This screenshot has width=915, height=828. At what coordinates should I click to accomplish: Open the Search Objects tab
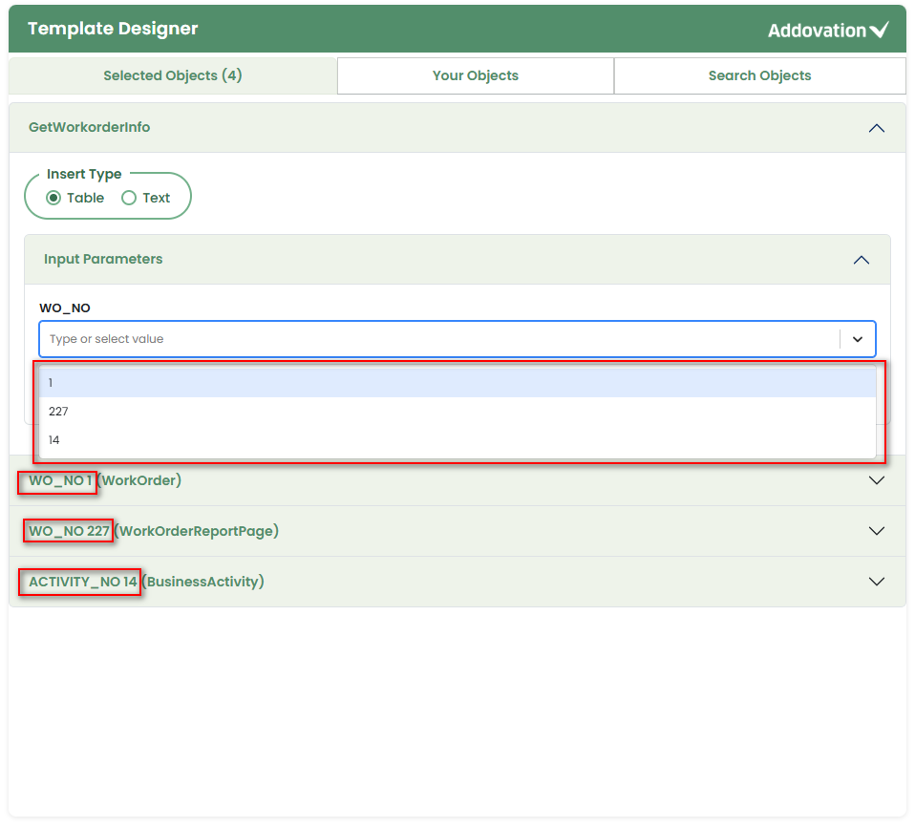click(x=759, y=75)
